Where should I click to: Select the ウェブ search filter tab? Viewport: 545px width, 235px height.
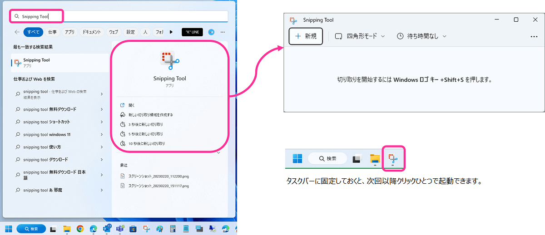click(x=114, y=32)
